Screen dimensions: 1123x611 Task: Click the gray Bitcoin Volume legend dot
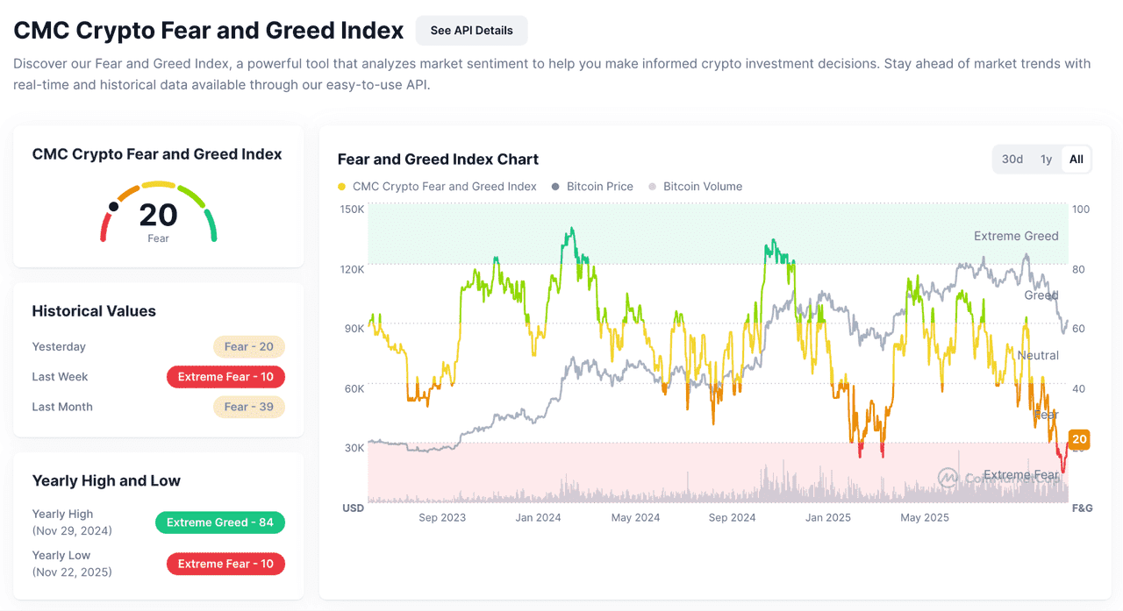653,186
